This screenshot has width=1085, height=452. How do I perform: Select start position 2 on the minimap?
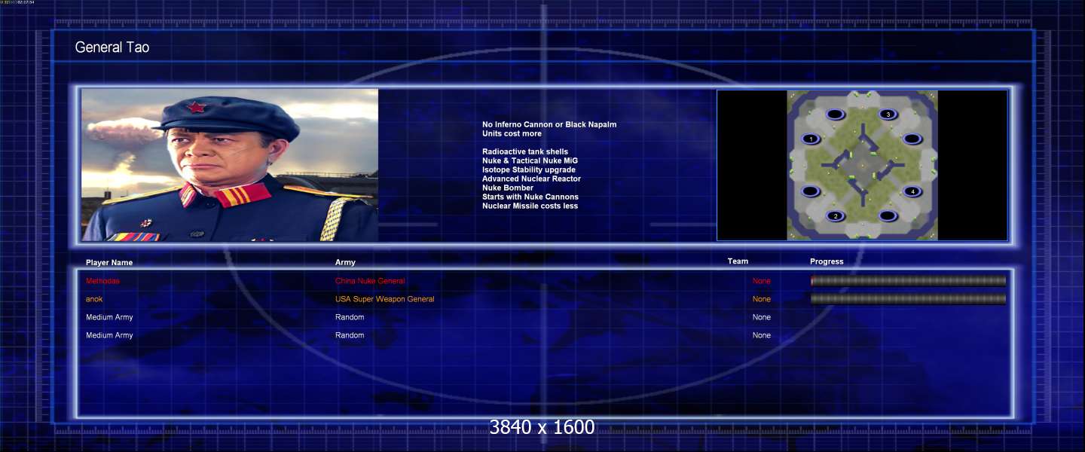click(x=835, y=216)
